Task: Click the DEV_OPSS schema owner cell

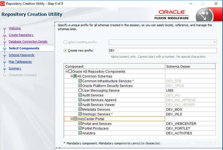Action: point(190,86)
